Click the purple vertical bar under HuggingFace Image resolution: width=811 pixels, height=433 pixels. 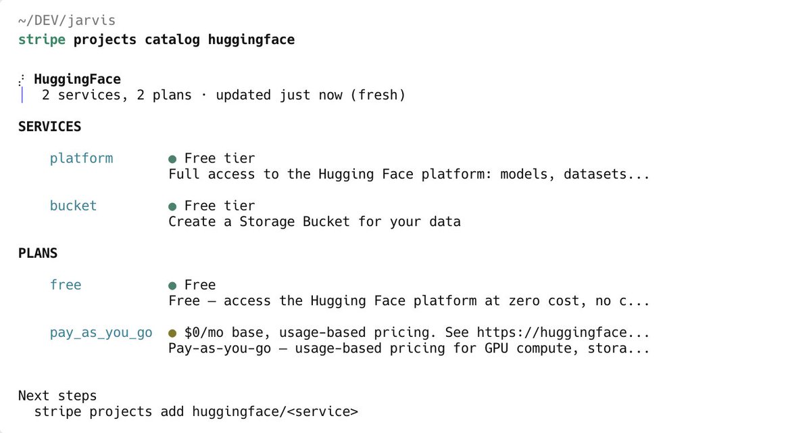22,95
